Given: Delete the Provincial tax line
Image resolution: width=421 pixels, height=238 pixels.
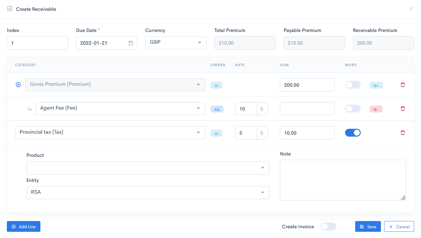Looking at the screenshot, I should click(402, 132).
